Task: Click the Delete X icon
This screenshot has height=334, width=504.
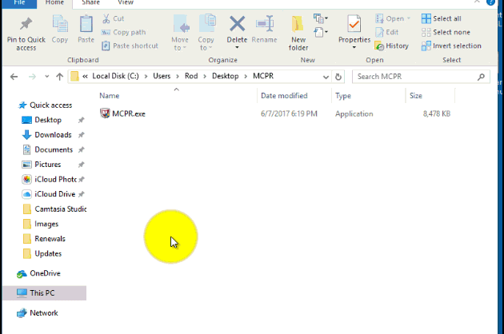Action: 237,24
